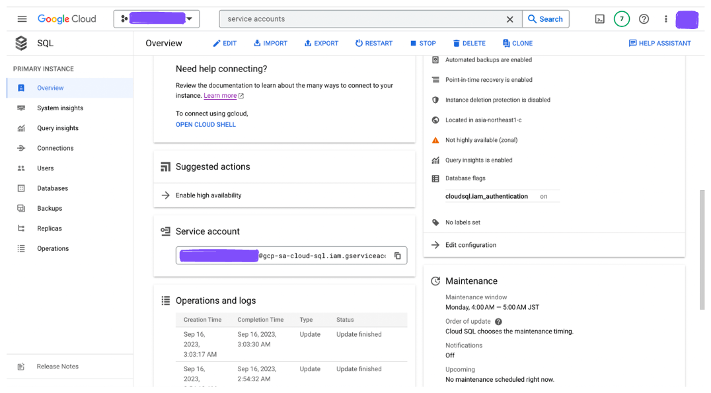Open notifications badge showing 7

[622, 19]
